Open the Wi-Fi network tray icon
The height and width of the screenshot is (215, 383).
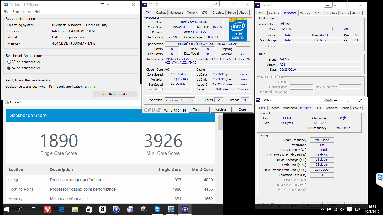pos(336,209)
